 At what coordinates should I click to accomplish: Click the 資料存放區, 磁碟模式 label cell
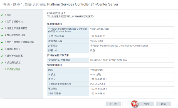coord(68,60)
